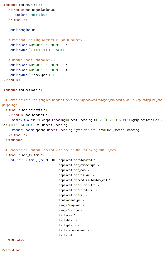The image size is (167, 255).
Task: Click the text/html entry
Action: point(66,220)
